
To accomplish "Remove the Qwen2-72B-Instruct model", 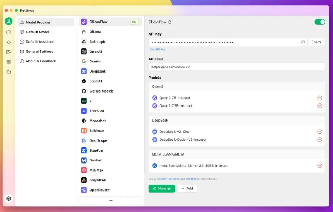I will (320, 106).
